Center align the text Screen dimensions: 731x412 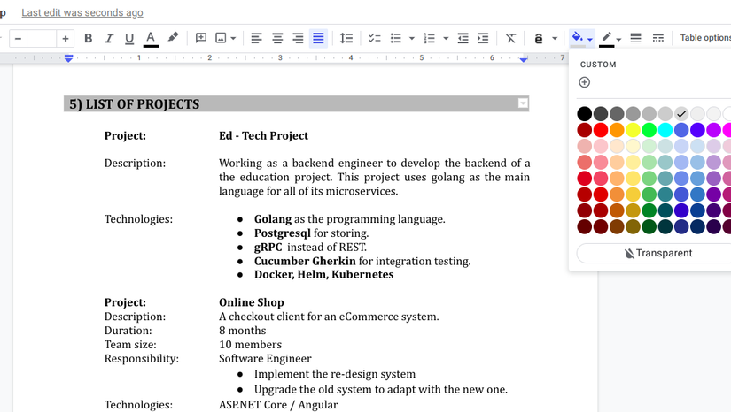pos(277,38)
